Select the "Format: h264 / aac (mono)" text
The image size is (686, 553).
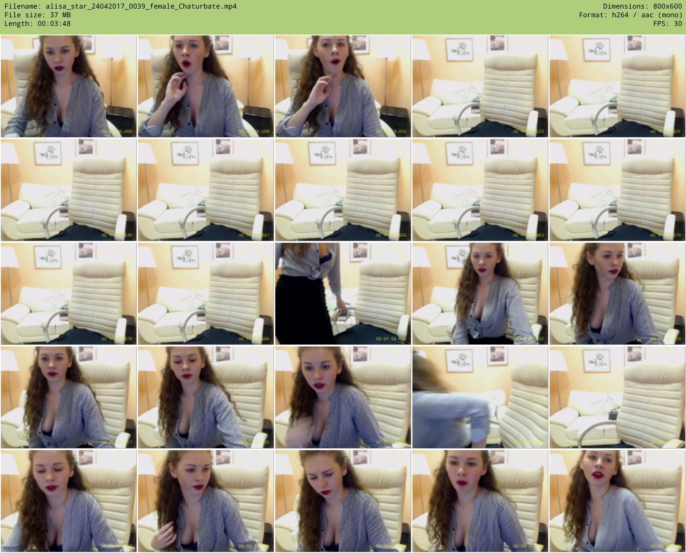630,15
